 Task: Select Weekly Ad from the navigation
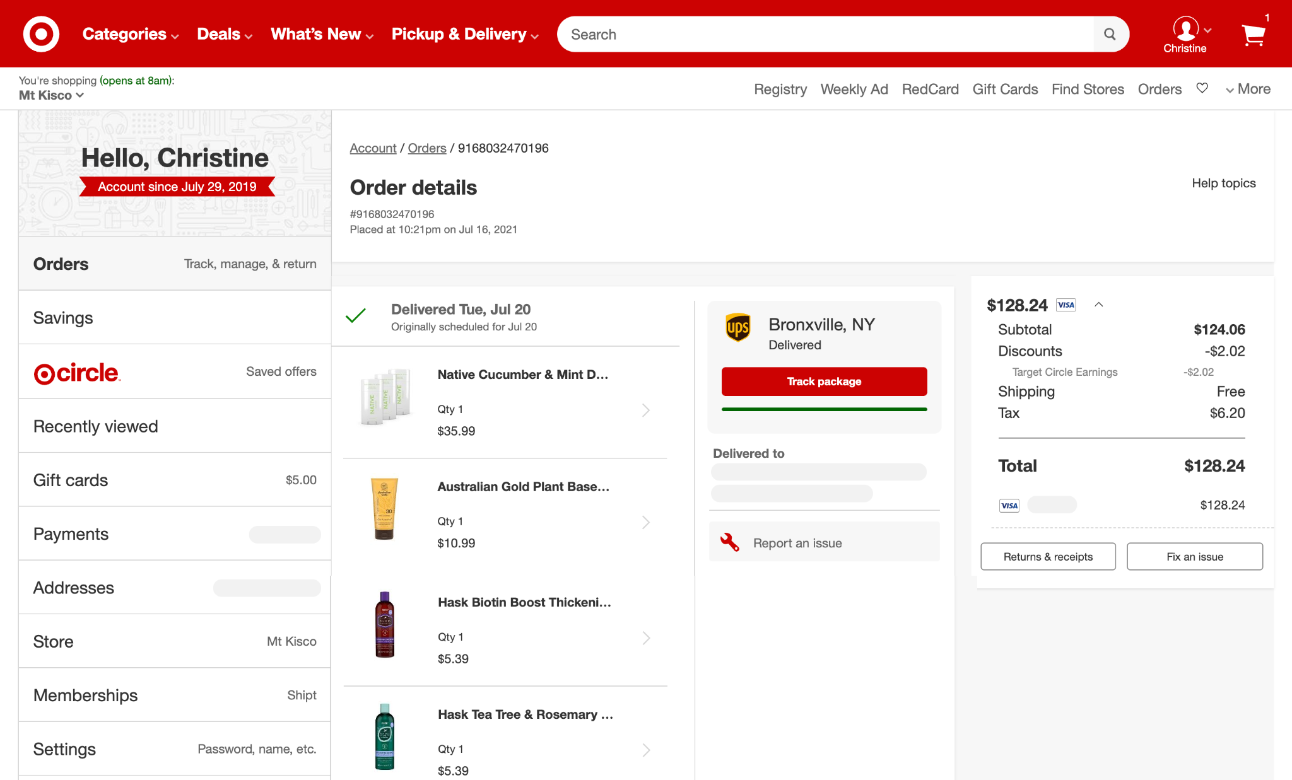(854, 89)
